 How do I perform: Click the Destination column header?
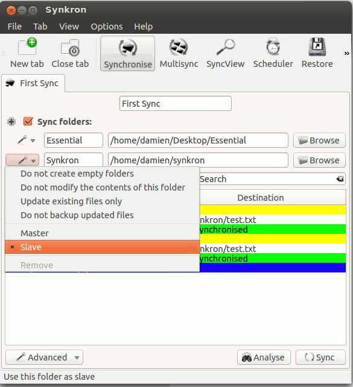[273, 198]
